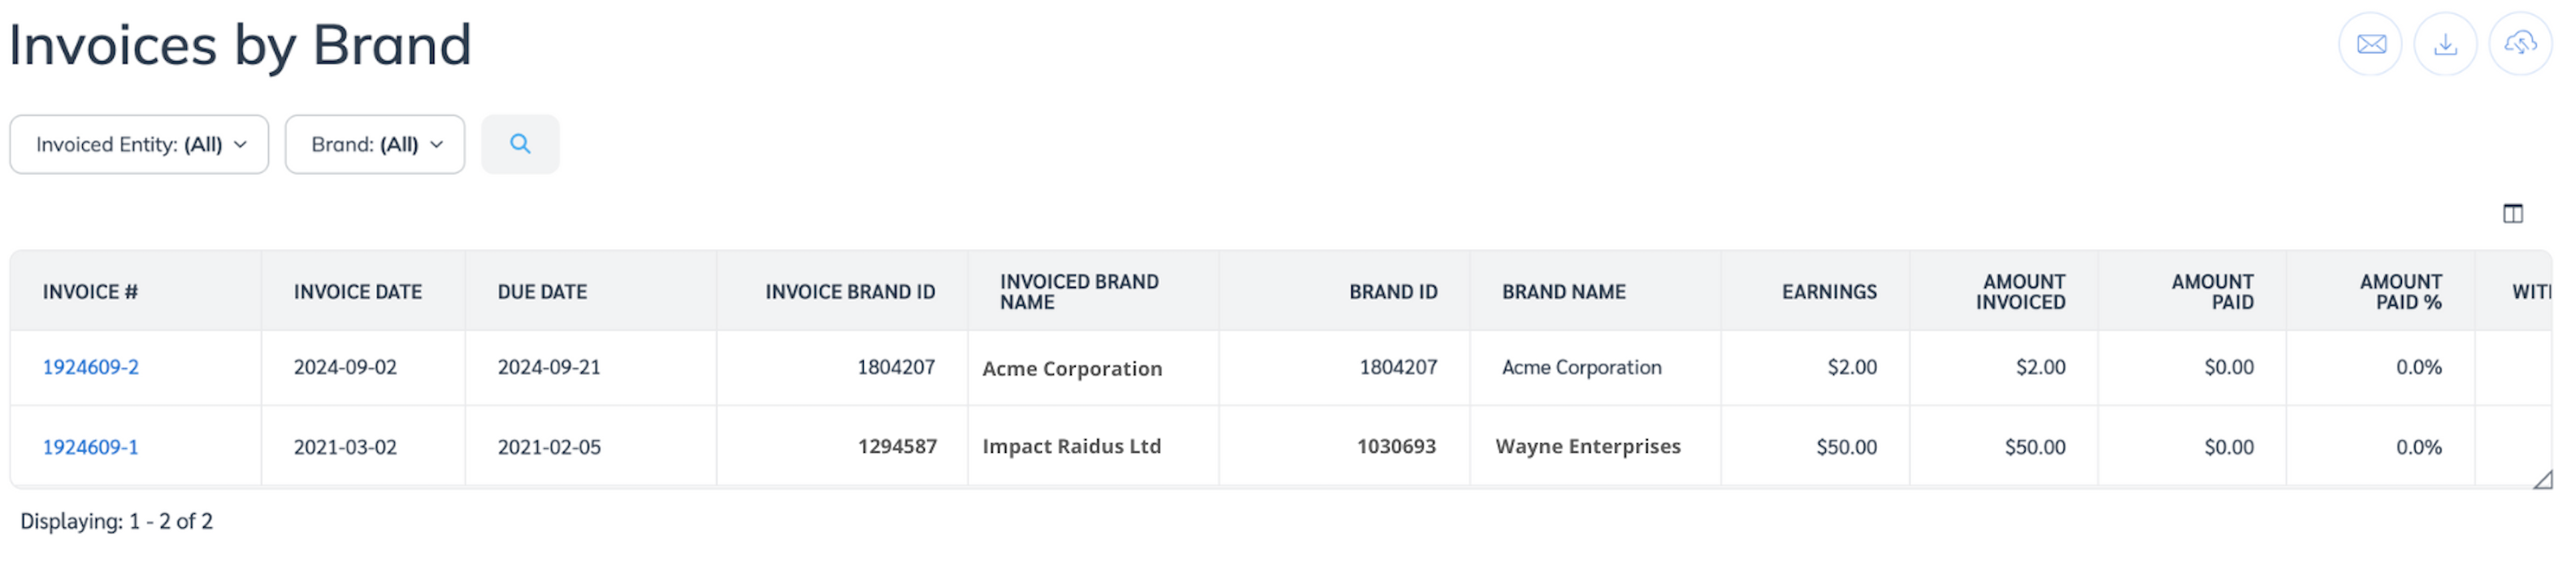
Task: Open invoice link 1924609-2
Action: [x=90, y=368]
